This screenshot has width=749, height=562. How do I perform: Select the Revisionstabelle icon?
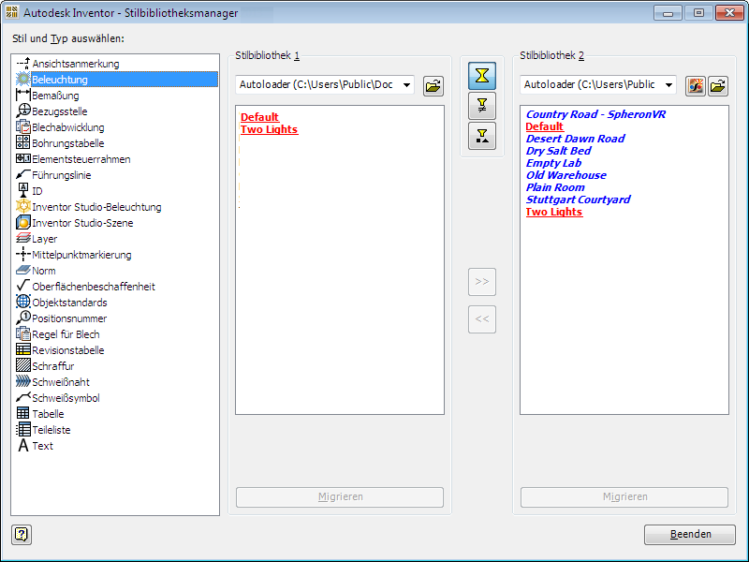pyautogui.click(x=22, y=349)
